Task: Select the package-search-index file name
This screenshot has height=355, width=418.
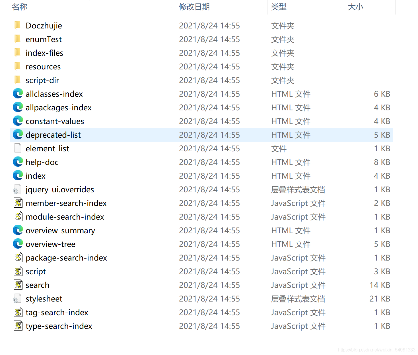Action: click(66, 258)
